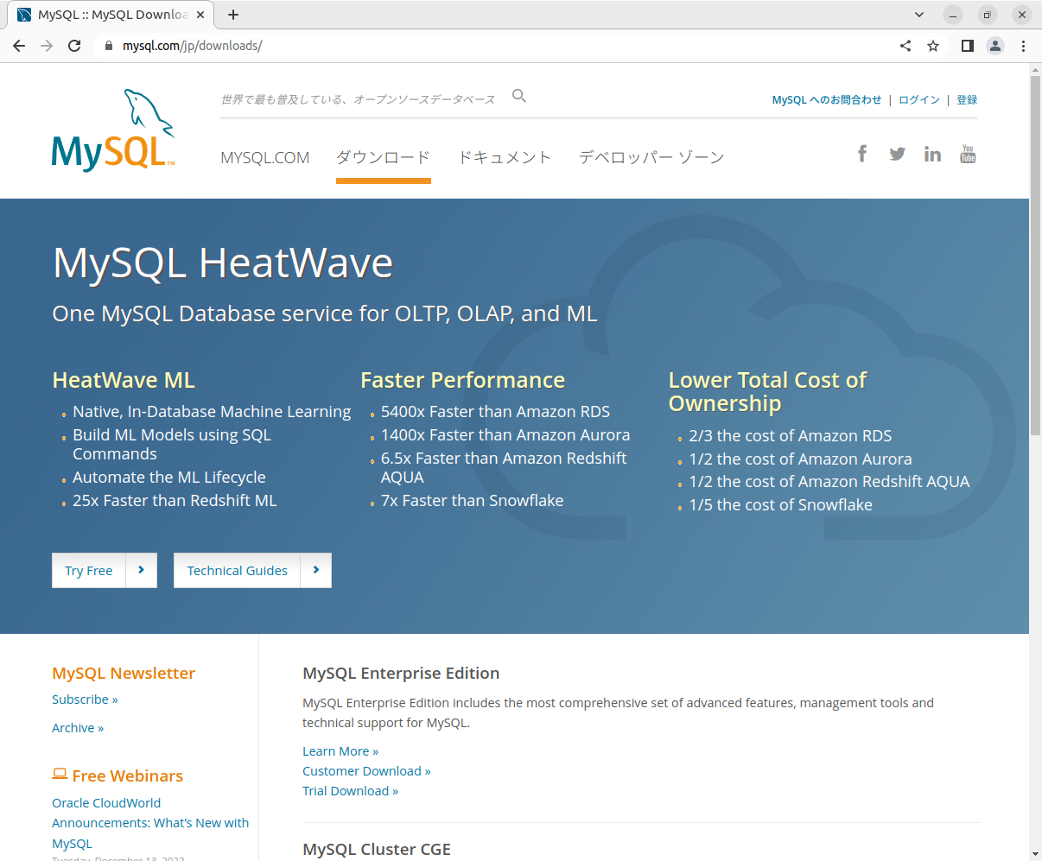Open the newsletter Archive link
The image size is (1042, 861).
[x=78, y=728]
